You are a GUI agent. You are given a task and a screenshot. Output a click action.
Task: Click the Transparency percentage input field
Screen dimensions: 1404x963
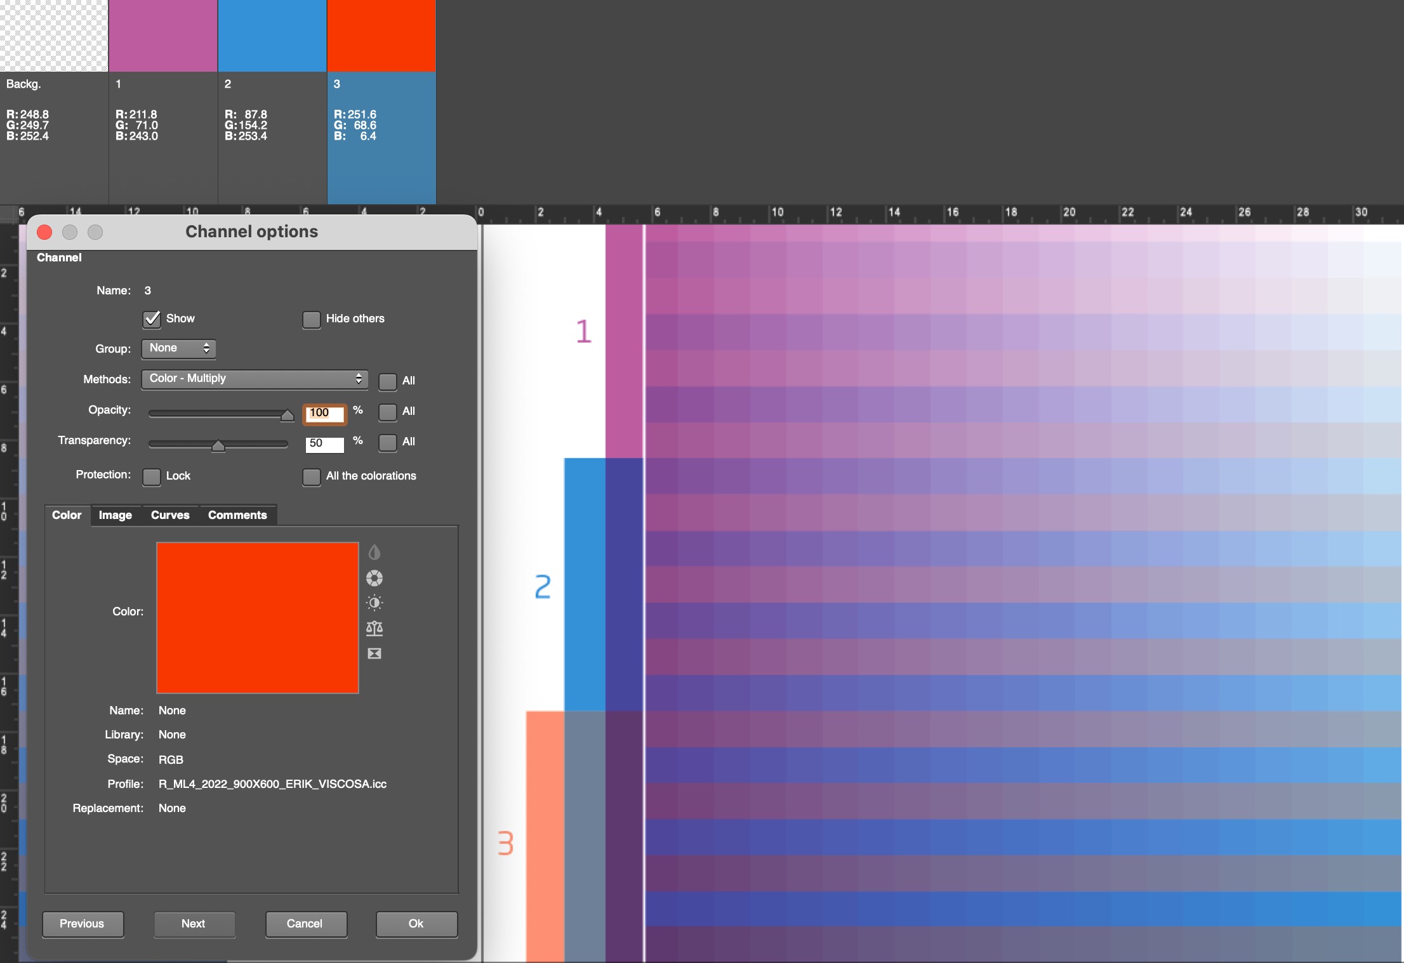pos(324,443)
